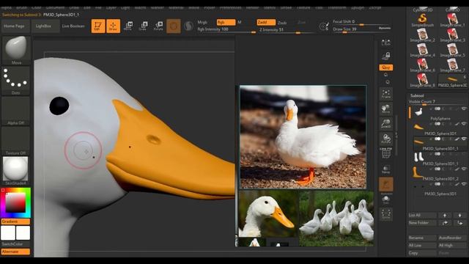Click the brush settings icon left of Focal Shift

coord(324,26)
